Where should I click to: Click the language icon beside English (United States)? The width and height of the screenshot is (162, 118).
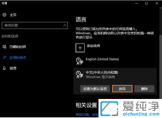(x=80, y=61)
